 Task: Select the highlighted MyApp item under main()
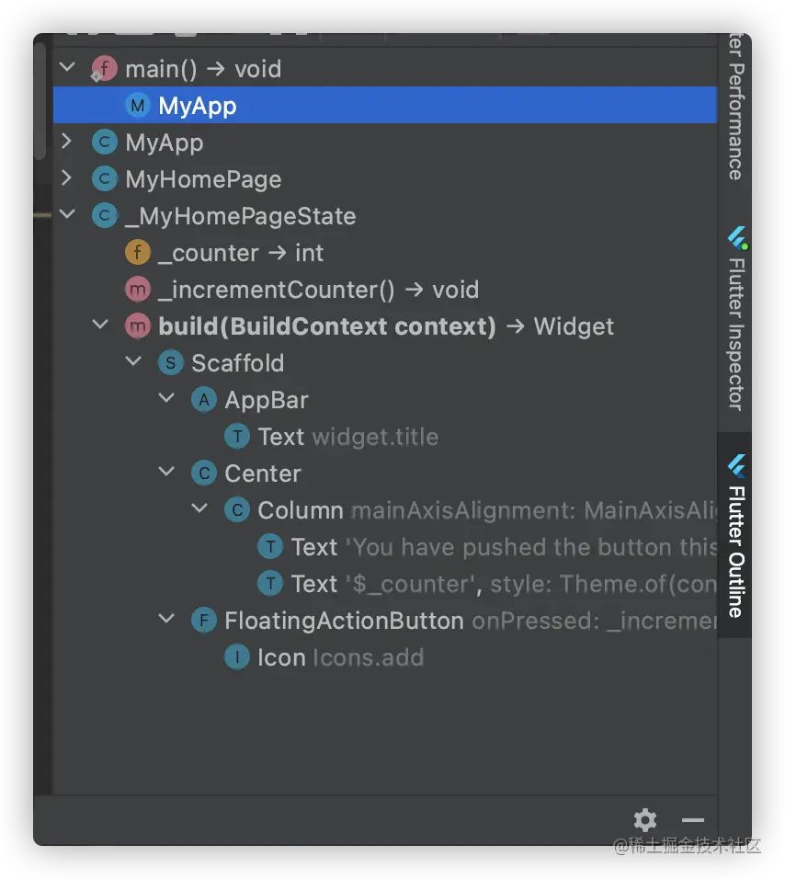pos(197,106)
